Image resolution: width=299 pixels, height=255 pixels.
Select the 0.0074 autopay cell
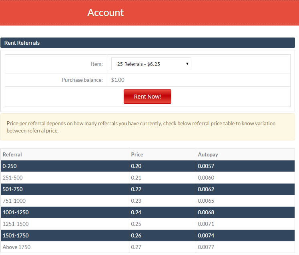click(245, 235)
